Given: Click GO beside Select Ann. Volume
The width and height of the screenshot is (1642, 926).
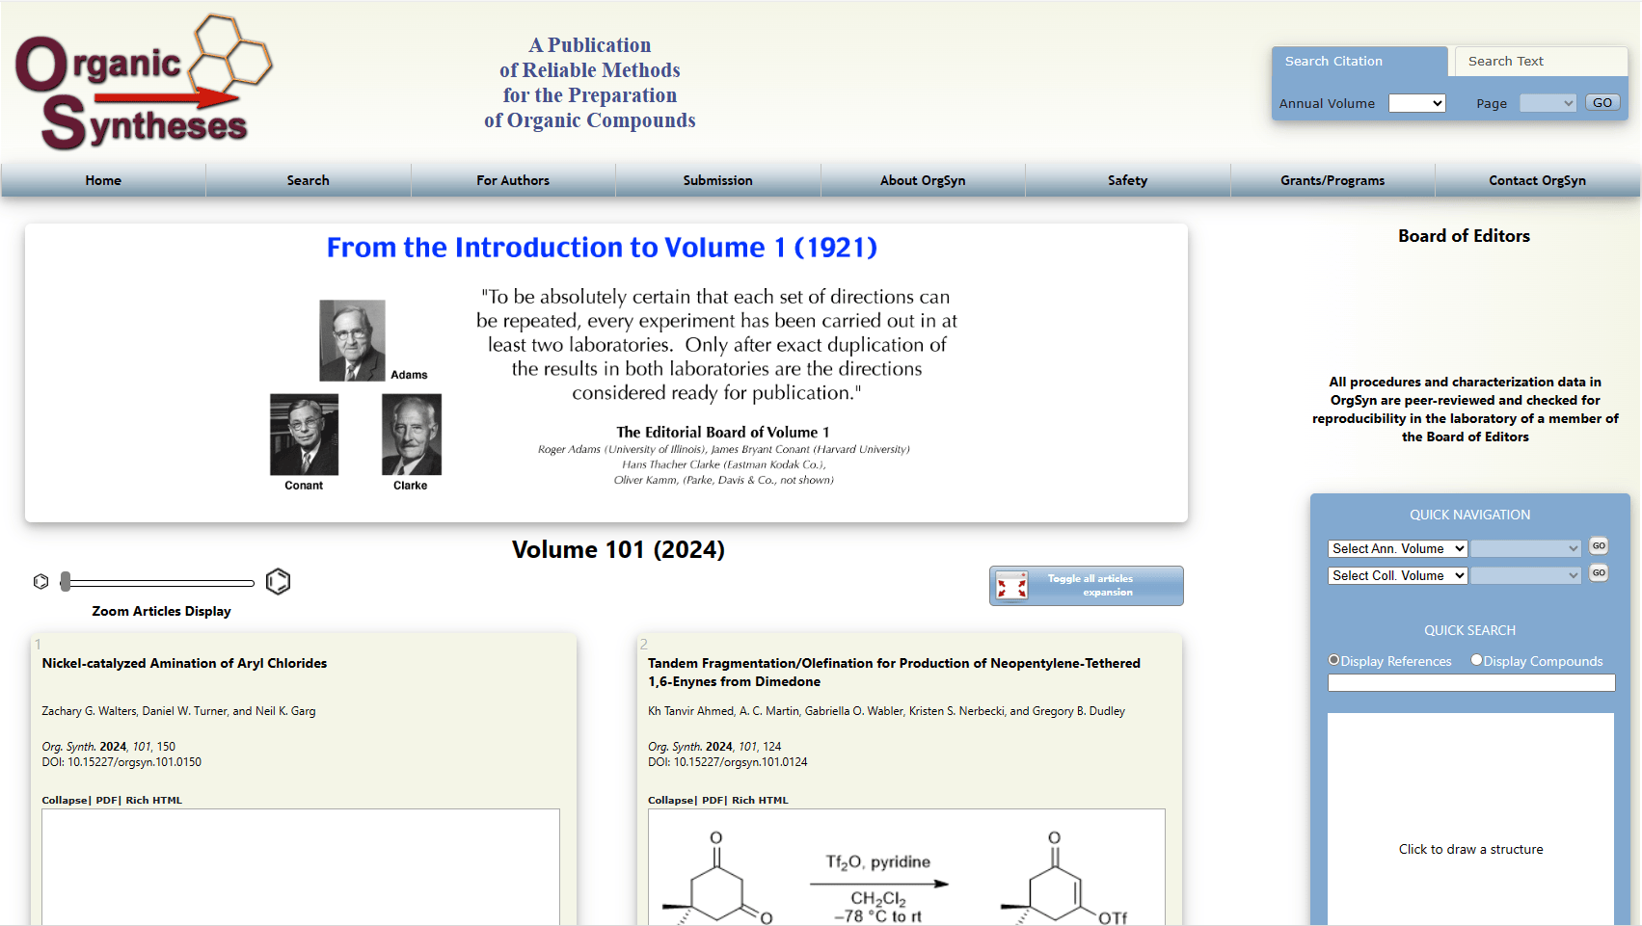Looking at the screenshot, I should click(x=1599, y=546).
